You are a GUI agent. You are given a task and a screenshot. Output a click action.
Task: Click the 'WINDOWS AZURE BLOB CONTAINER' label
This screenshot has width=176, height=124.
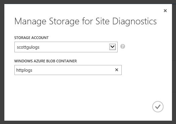(46, 61)
